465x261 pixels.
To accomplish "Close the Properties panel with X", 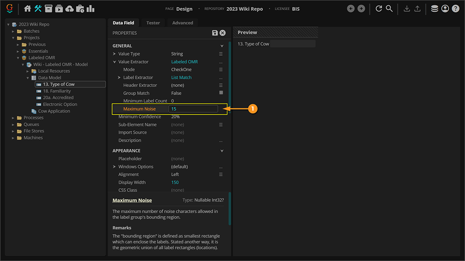I will [223, 33].
